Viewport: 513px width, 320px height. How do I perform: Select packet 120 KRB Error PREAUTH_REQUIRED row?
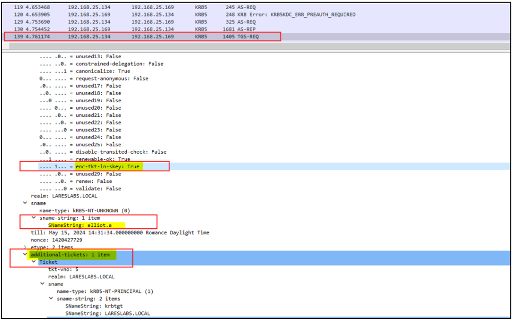[256, 15]
